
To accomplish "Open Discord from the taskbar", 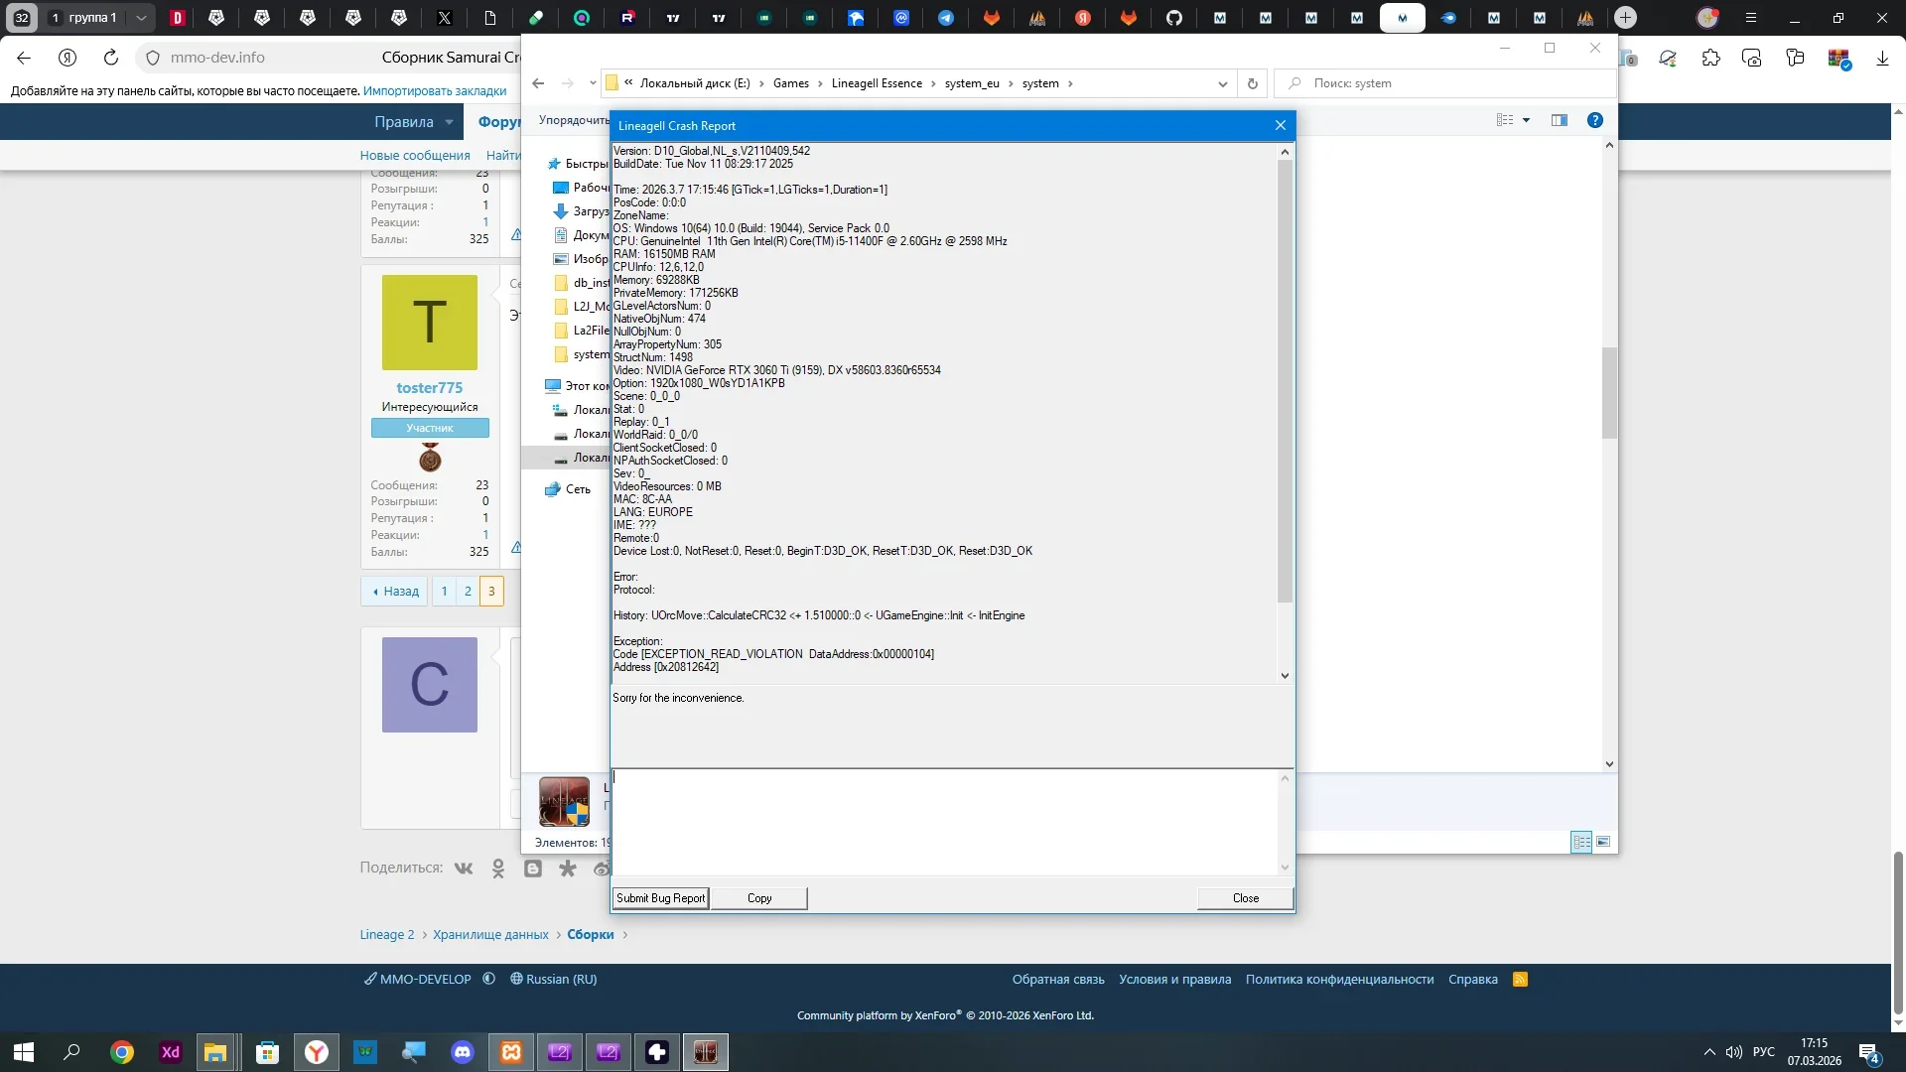I will click(463, 1052).
